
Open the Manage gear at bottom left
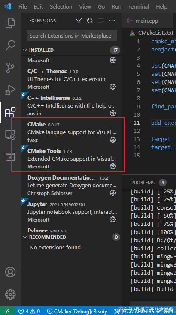click(x=10, y=294)
